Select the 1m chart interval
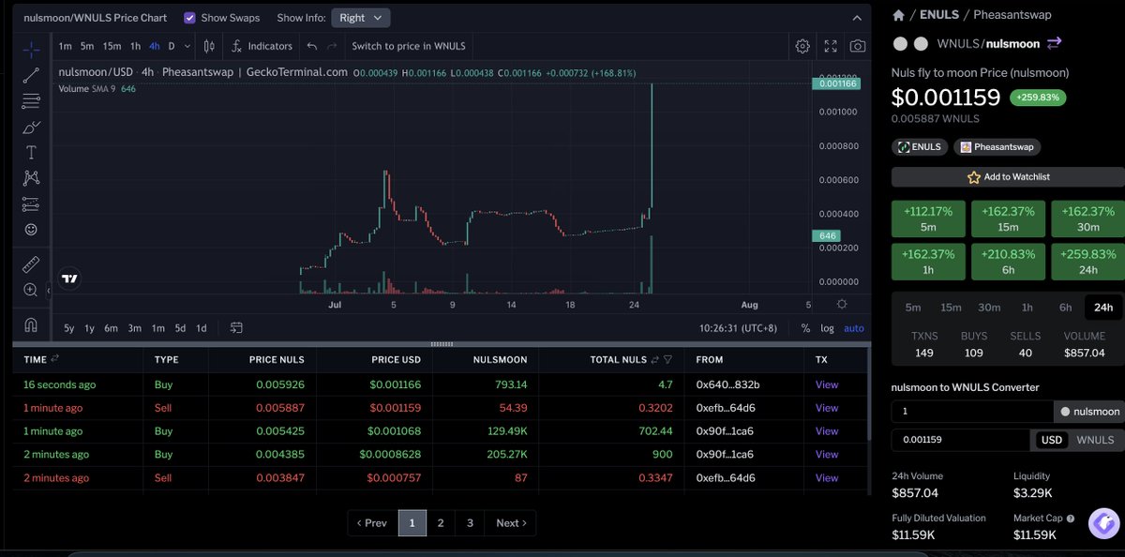 65,46
